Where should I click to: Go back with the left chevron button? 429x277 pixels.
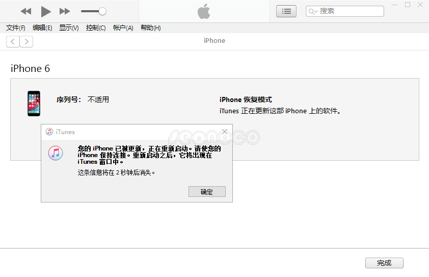13,41
